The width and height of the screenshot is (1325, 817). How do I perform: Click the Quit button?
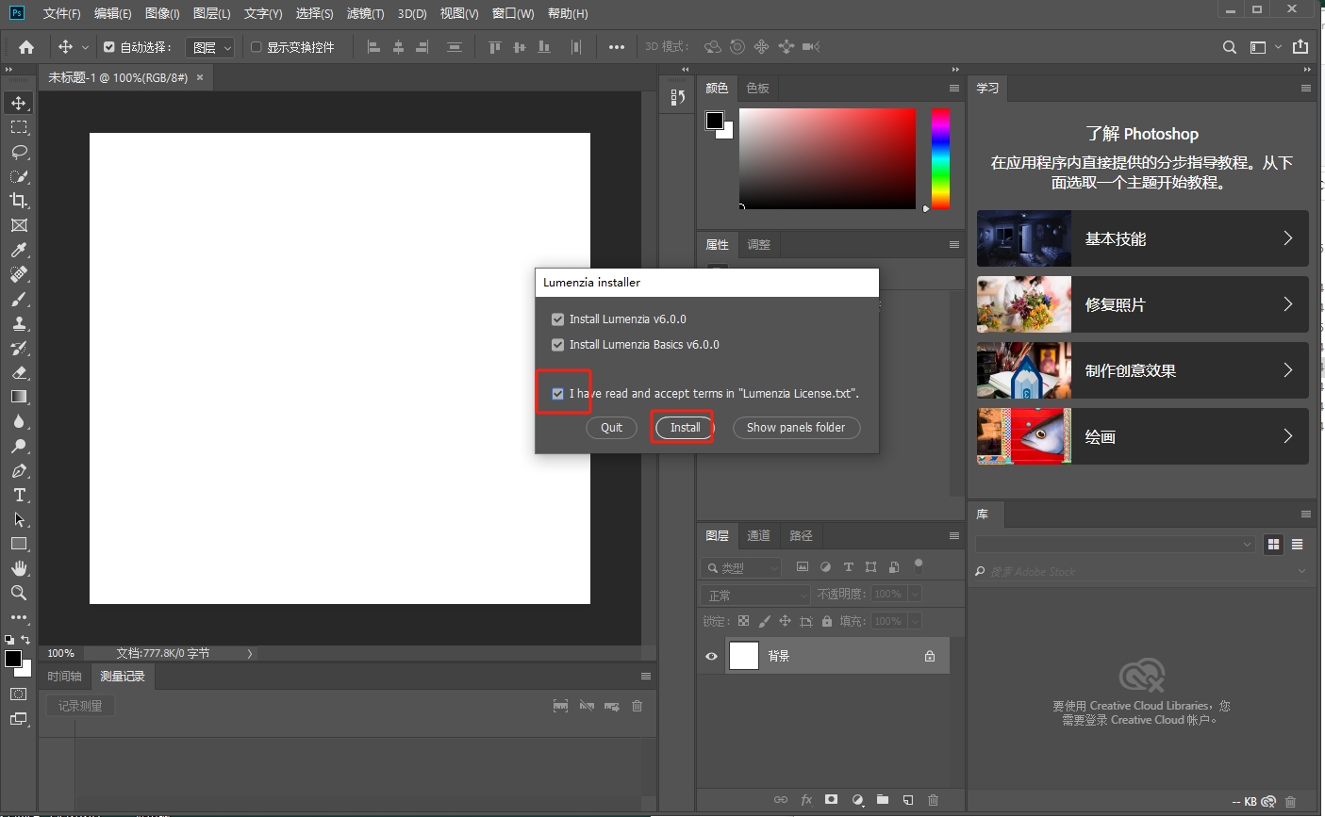click(x=612, y=428)
